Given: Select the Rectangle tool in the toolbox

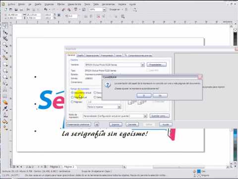Looking at the screenshot, I should [5, 64].
